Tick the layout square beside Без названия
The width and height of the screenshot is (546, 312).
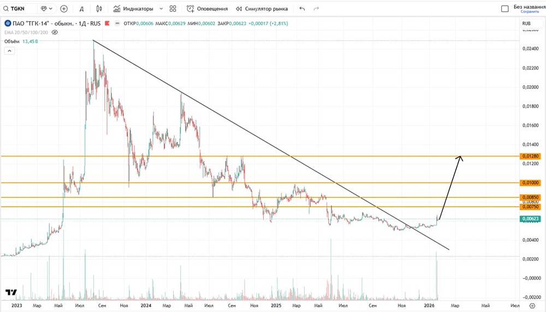[x=505, y=9]
